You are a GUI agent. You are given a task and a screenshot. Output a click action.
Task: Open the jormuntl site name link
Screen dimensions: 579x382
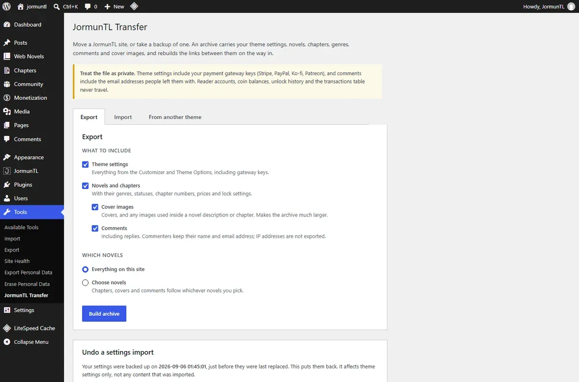point(37,7)
